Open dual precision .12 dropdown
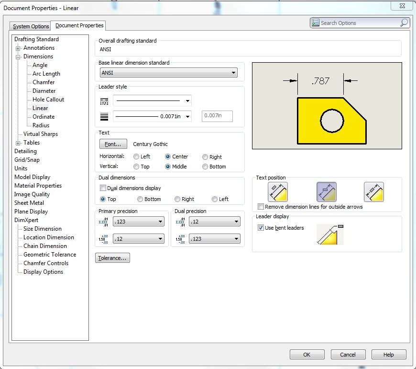This screenshot has height=369, width=416. pyautogui.click(x=215, y=222)
